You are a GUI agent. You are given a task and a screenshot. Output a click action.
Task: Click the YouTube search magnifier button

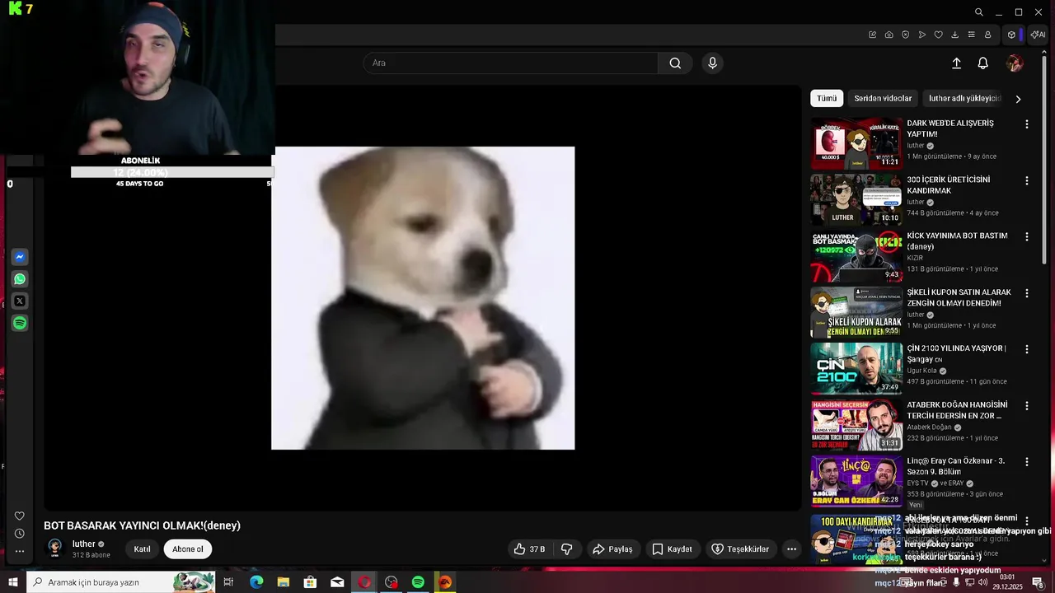[x=675, y=63]
